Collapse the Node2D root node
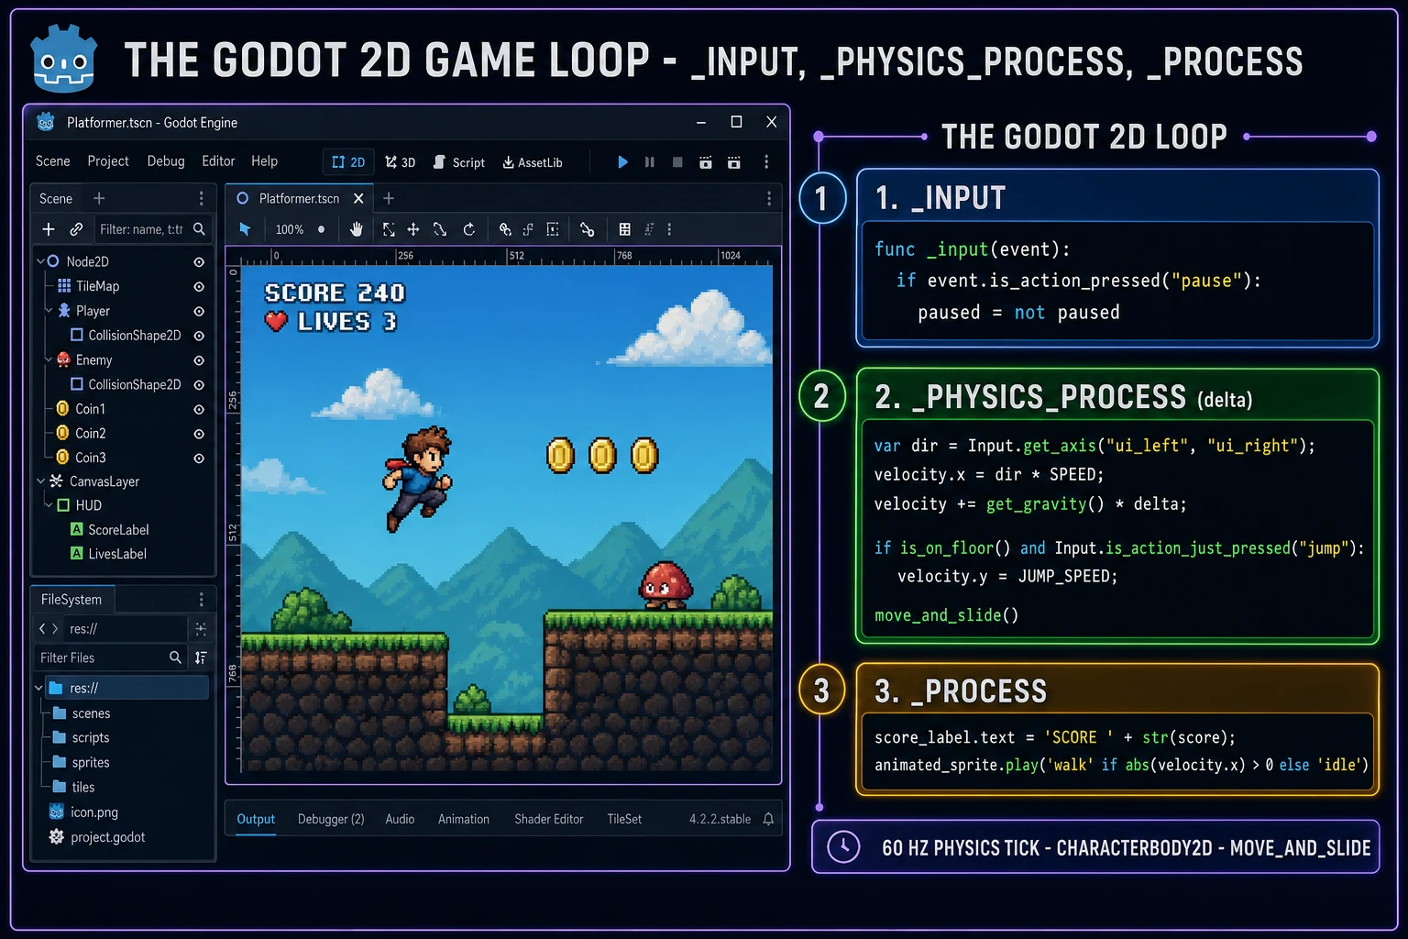 40,261
